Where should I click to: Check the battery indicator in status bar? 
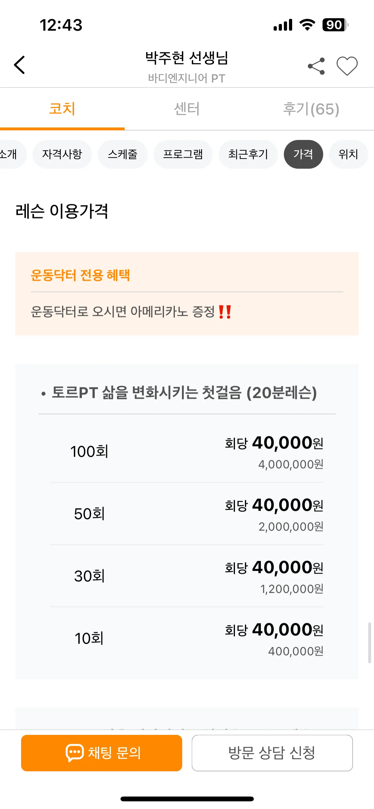pos(335,25)
